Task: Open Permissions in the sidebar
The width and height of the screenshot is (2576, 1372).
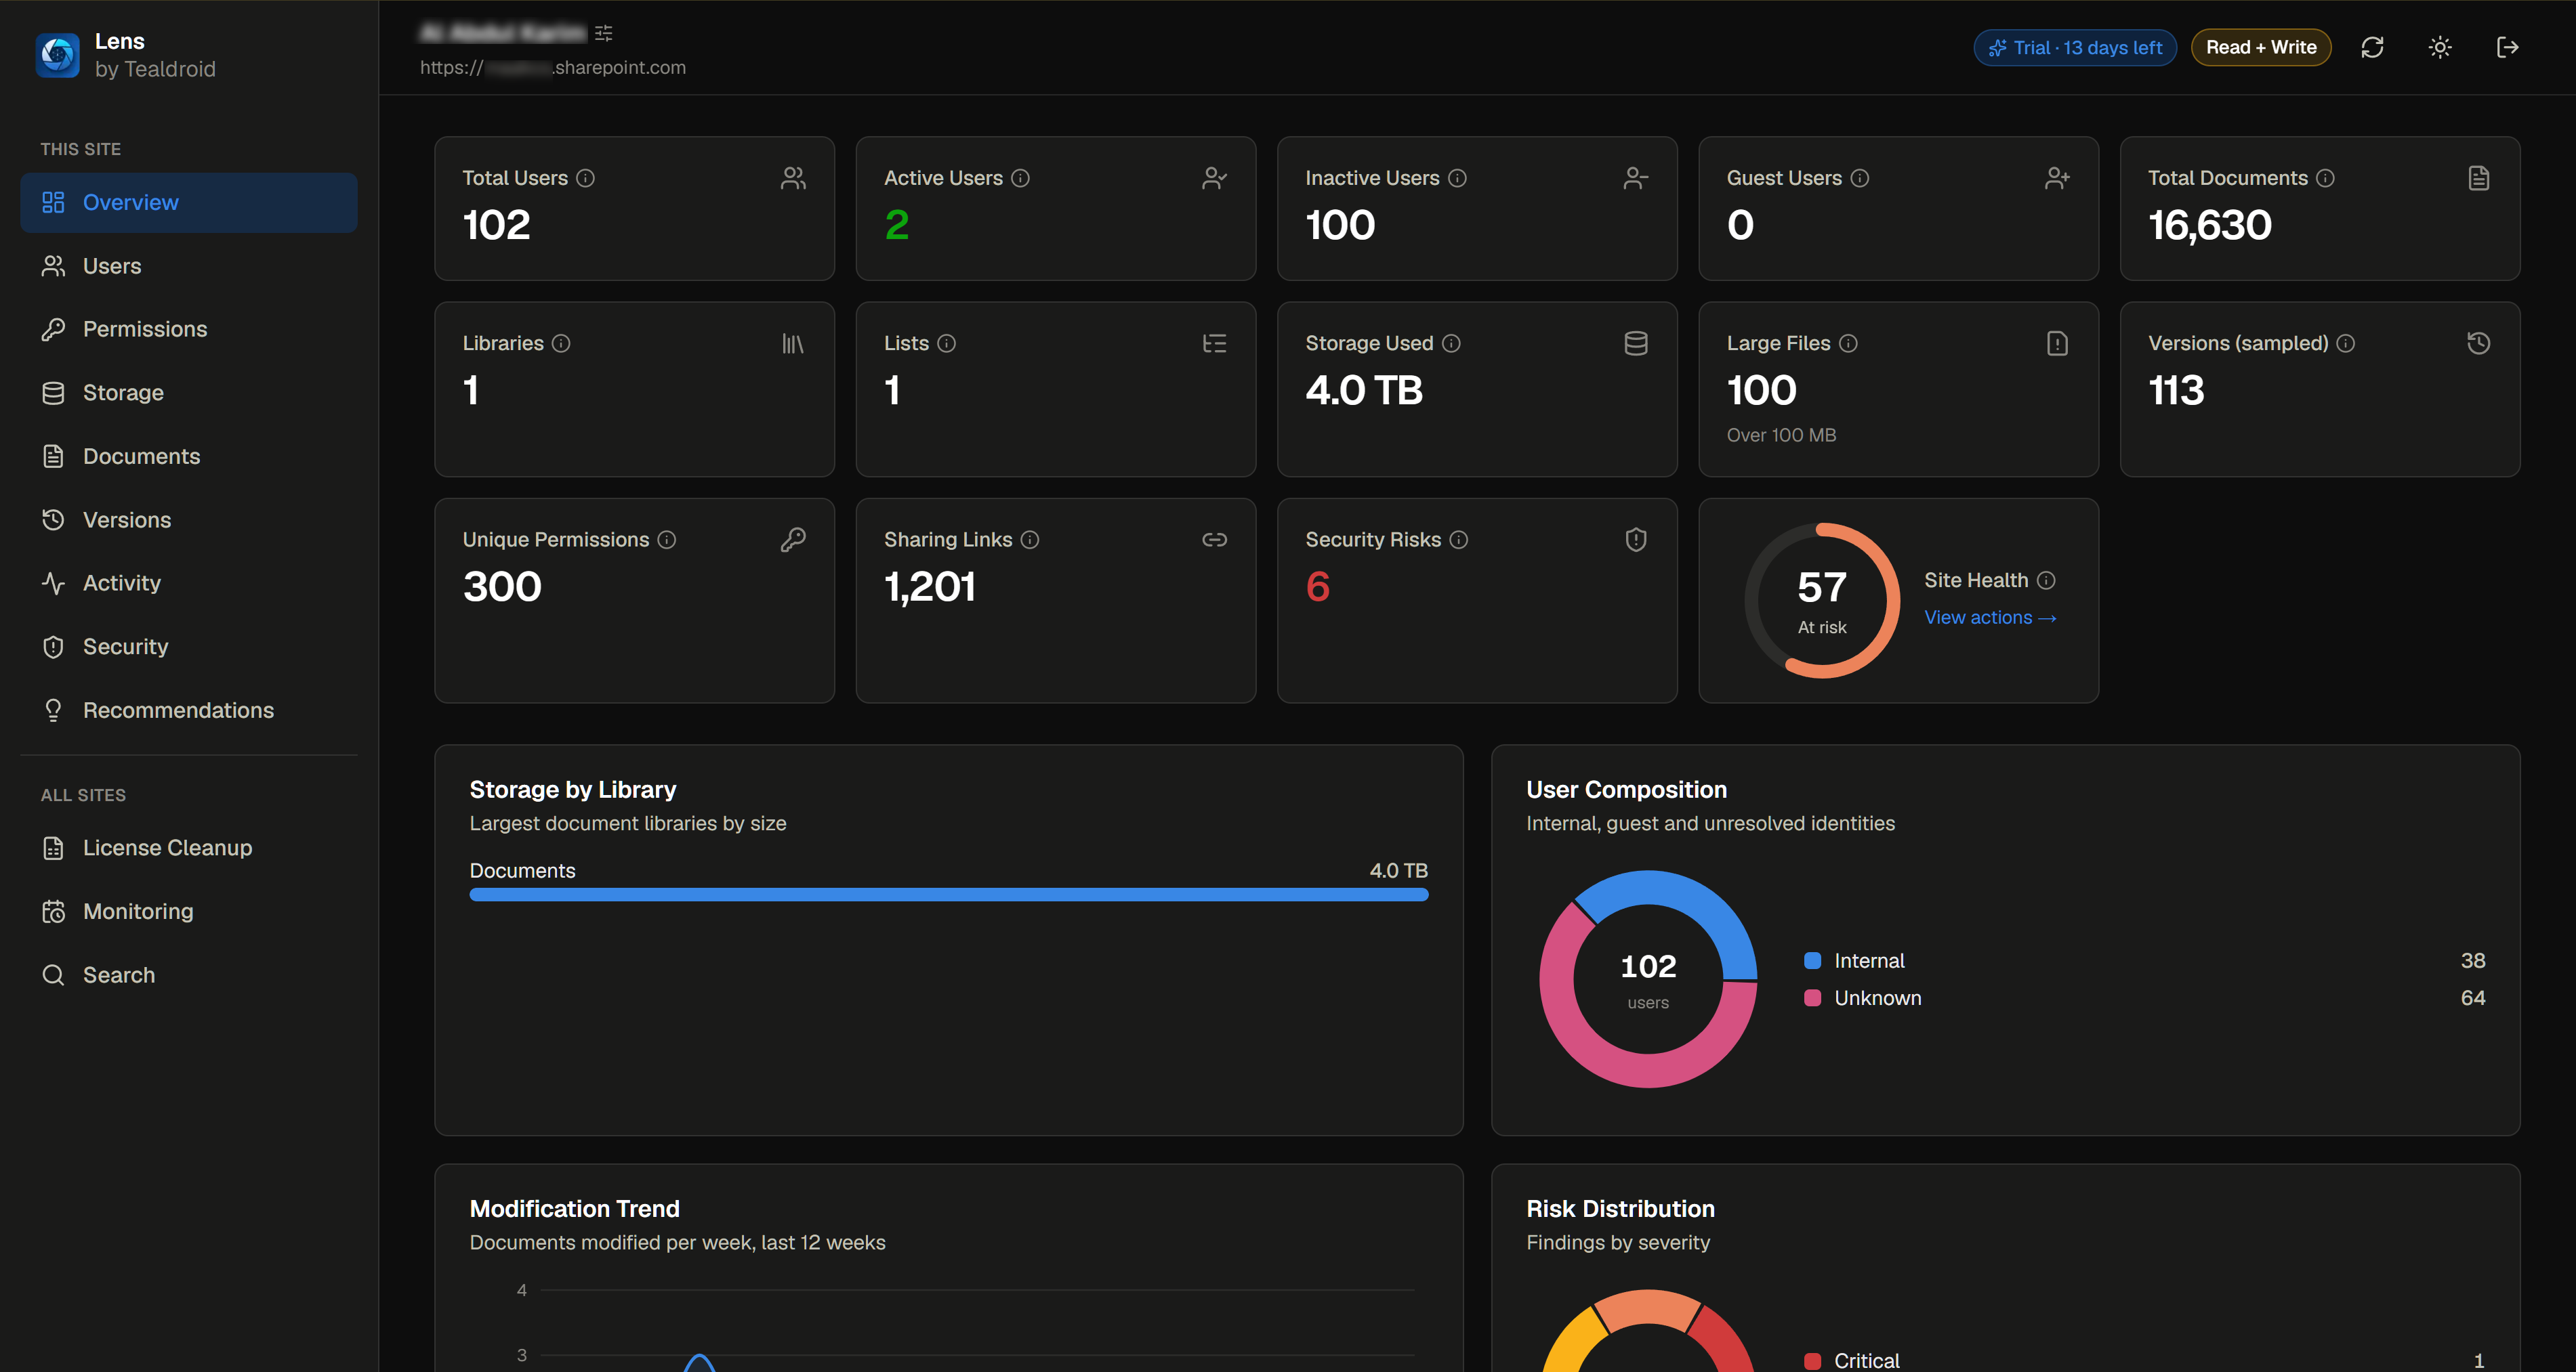Action: 189,328
